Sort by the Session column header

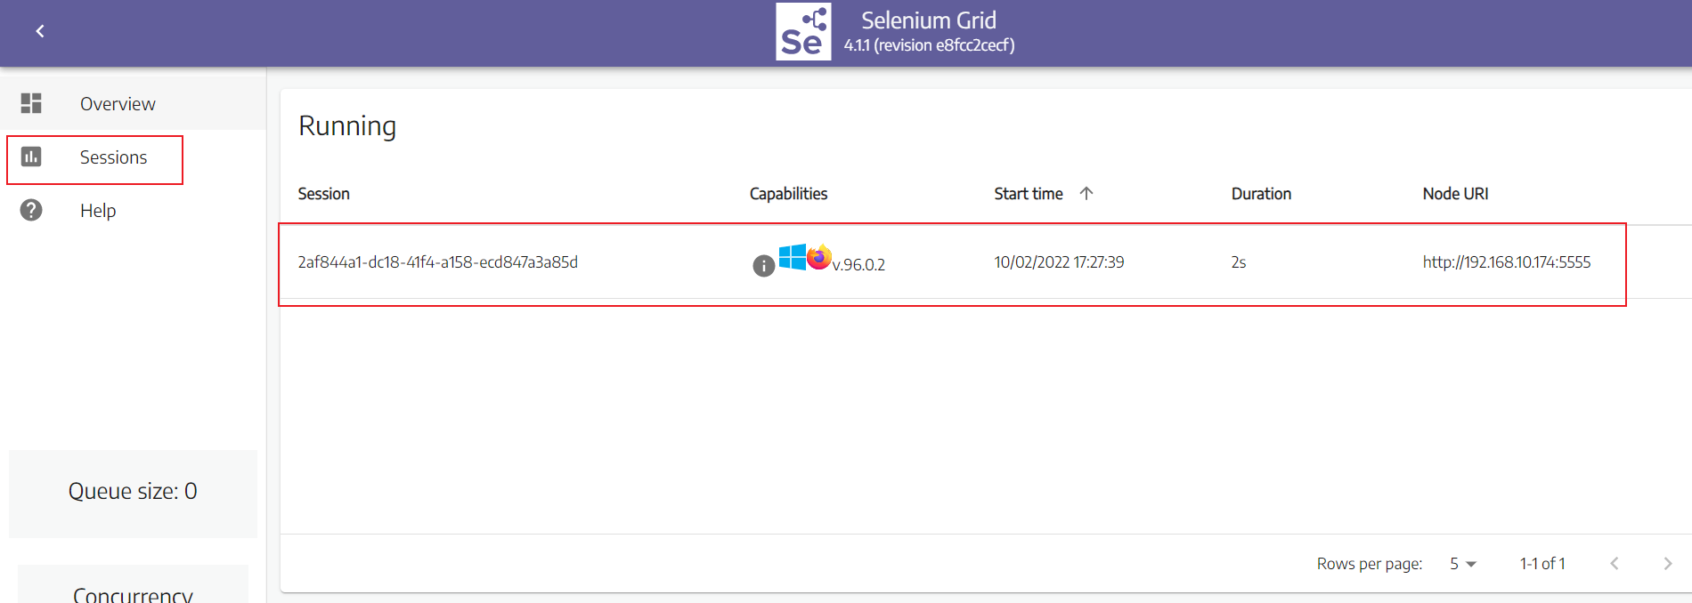pos(323,194)
